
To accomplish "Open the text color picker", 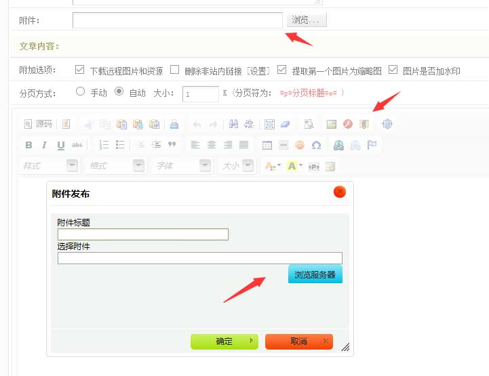I will pos(273,166).
